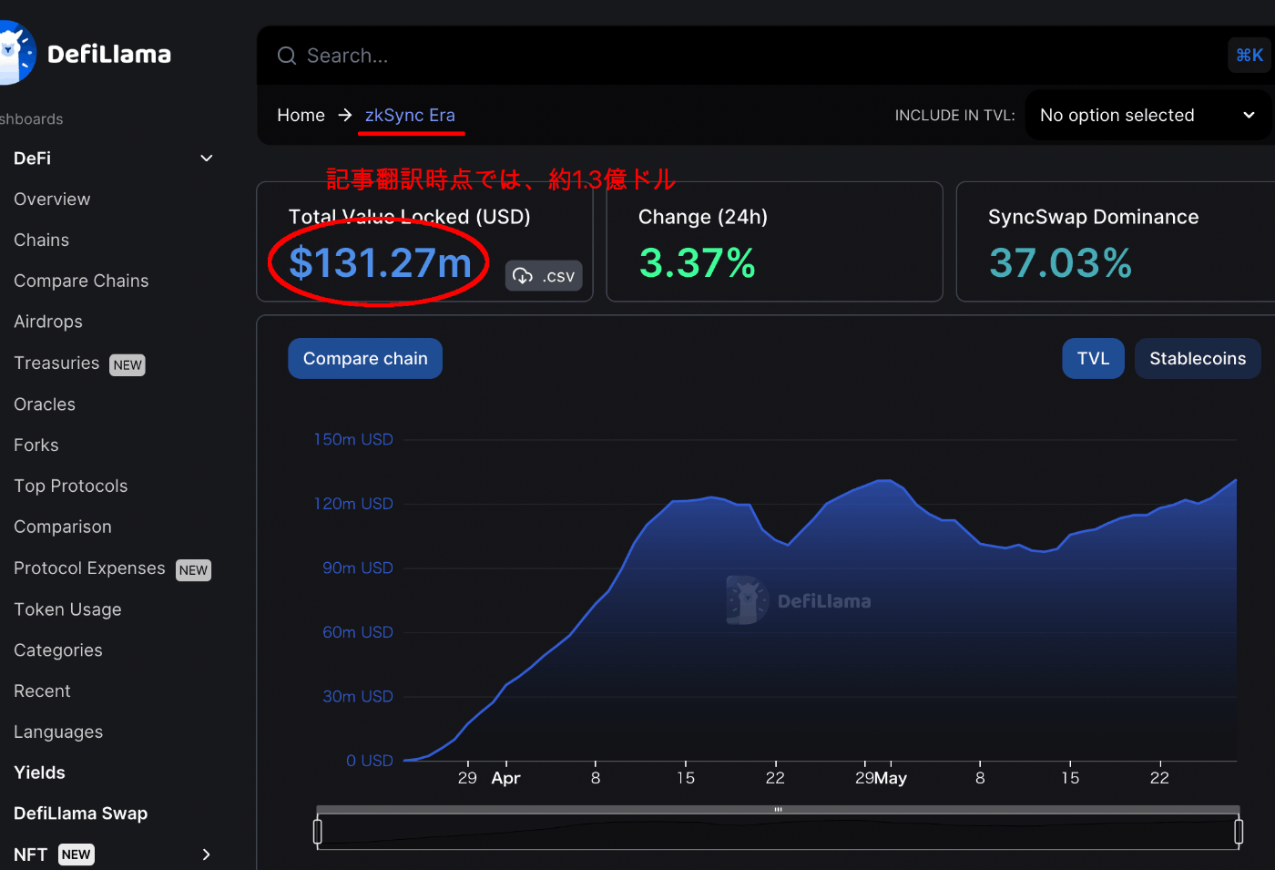Click the Apr label on chart axis

[x=505, y=778]
